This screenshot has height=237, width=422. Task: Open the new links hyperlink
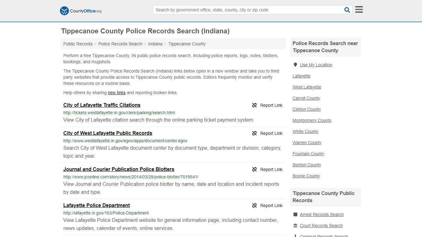coord(116,93)
